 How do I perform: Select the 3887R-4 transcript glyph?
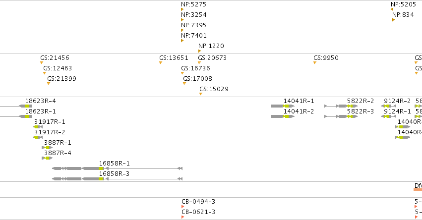click(47, 158)
